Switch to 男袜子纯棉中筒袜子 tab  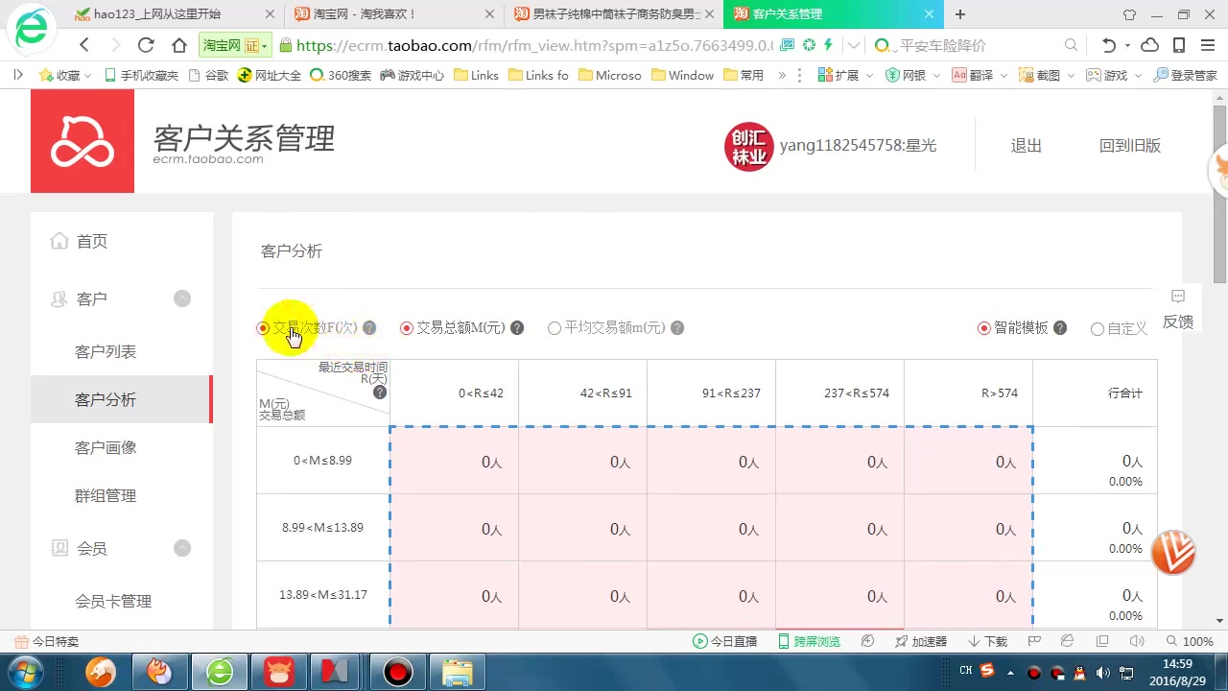click(614, 14)
